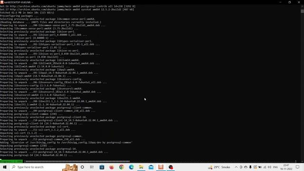This screenshot has width=304, height=171.
Task: Open the red-black round taskbar app
Action: click(x=171, y=167)
